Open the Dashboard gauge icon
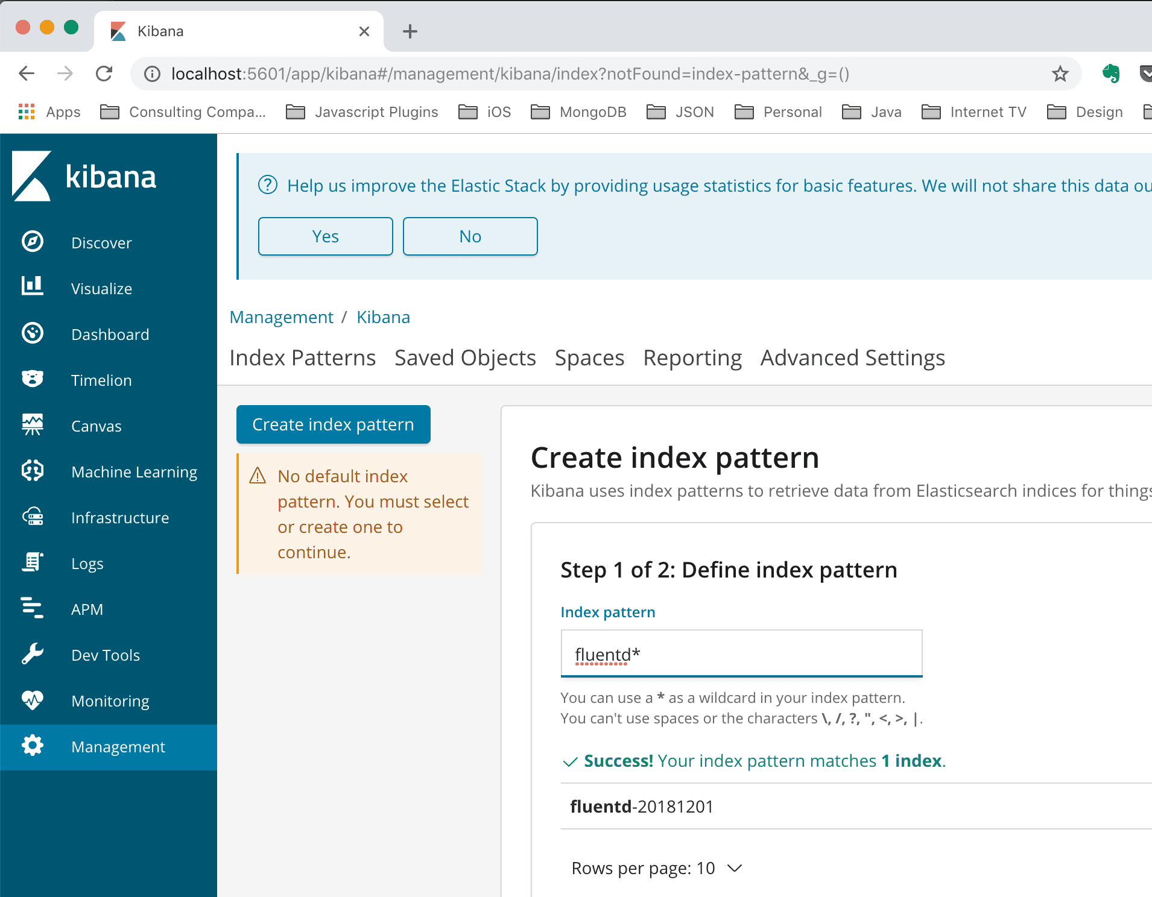 coord(33,333)
